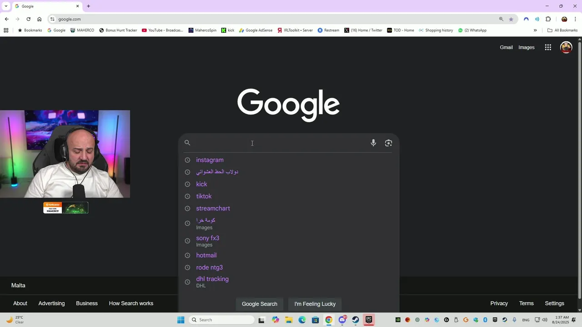
Task: Click the Images link at the top right
Action: (x=527, y=47)
